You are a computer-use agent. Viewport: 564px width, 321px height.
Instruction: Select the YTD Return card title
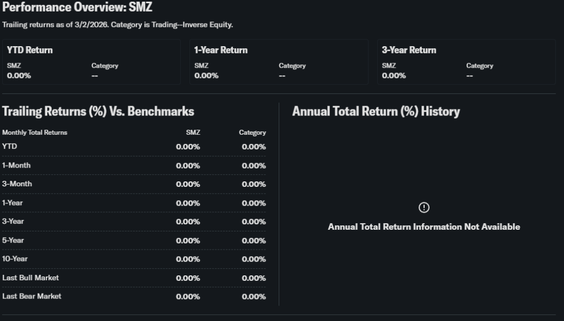30,50
